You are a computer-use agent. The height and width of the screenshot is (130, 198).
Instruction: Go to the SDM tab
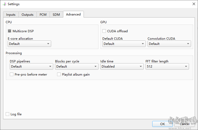56,15
